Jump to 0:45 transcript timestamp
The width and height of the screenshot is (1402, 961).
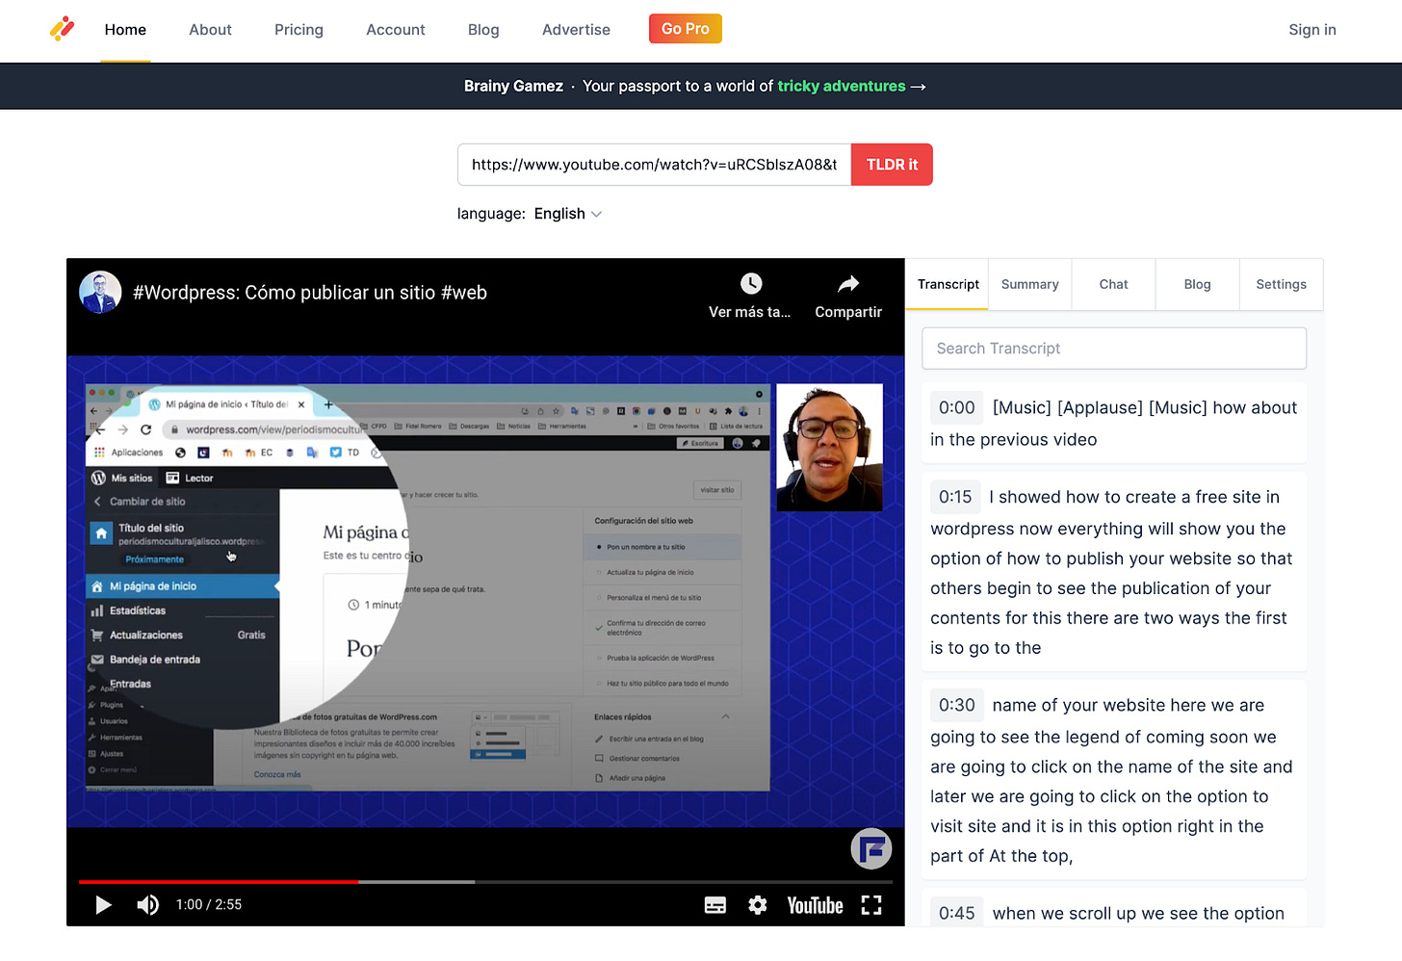click(956, 913)
